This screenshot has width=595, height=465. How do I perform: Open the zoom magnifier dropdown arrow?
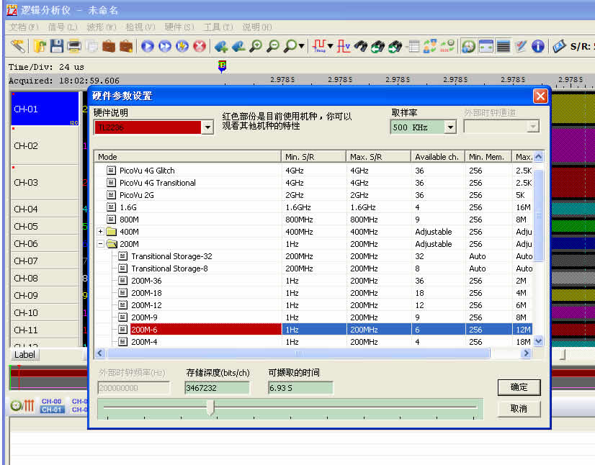coord(302,46)
